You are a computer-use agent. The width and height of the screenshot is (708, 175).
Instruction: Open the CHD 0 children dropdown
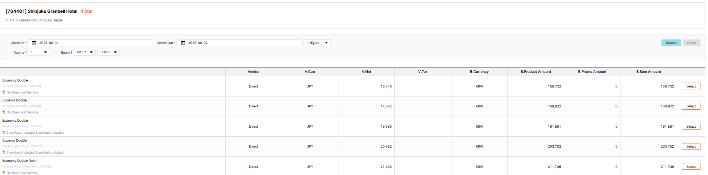pos(109,52)
